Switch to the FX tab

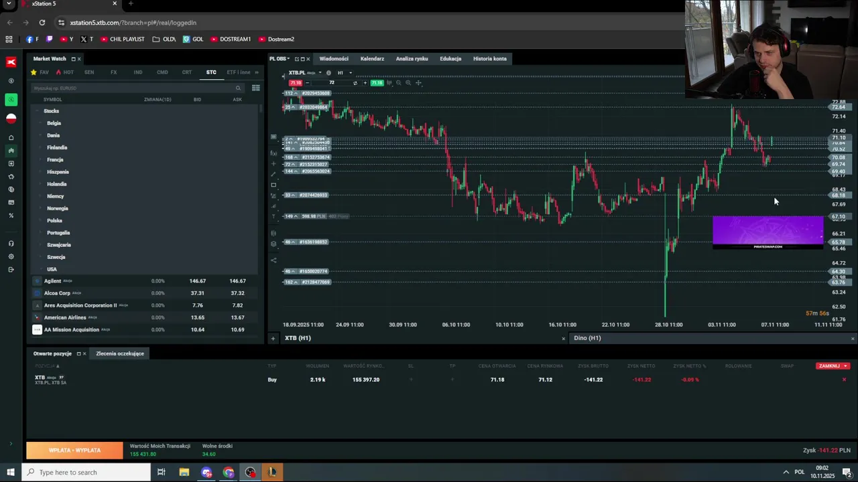pyautogui.click(x=113, y=72)
